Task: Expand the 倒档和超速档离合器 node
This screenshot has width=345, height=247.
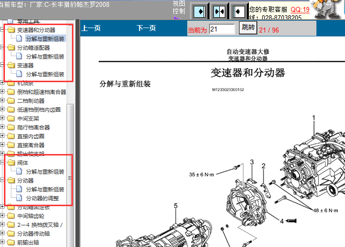Action: pos(2,92)
